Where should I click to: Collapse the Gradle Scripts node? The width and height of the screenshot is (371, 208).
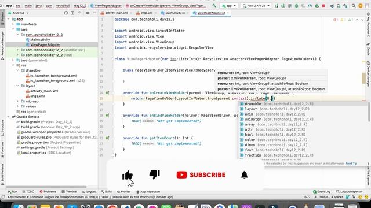click(9, 117)
